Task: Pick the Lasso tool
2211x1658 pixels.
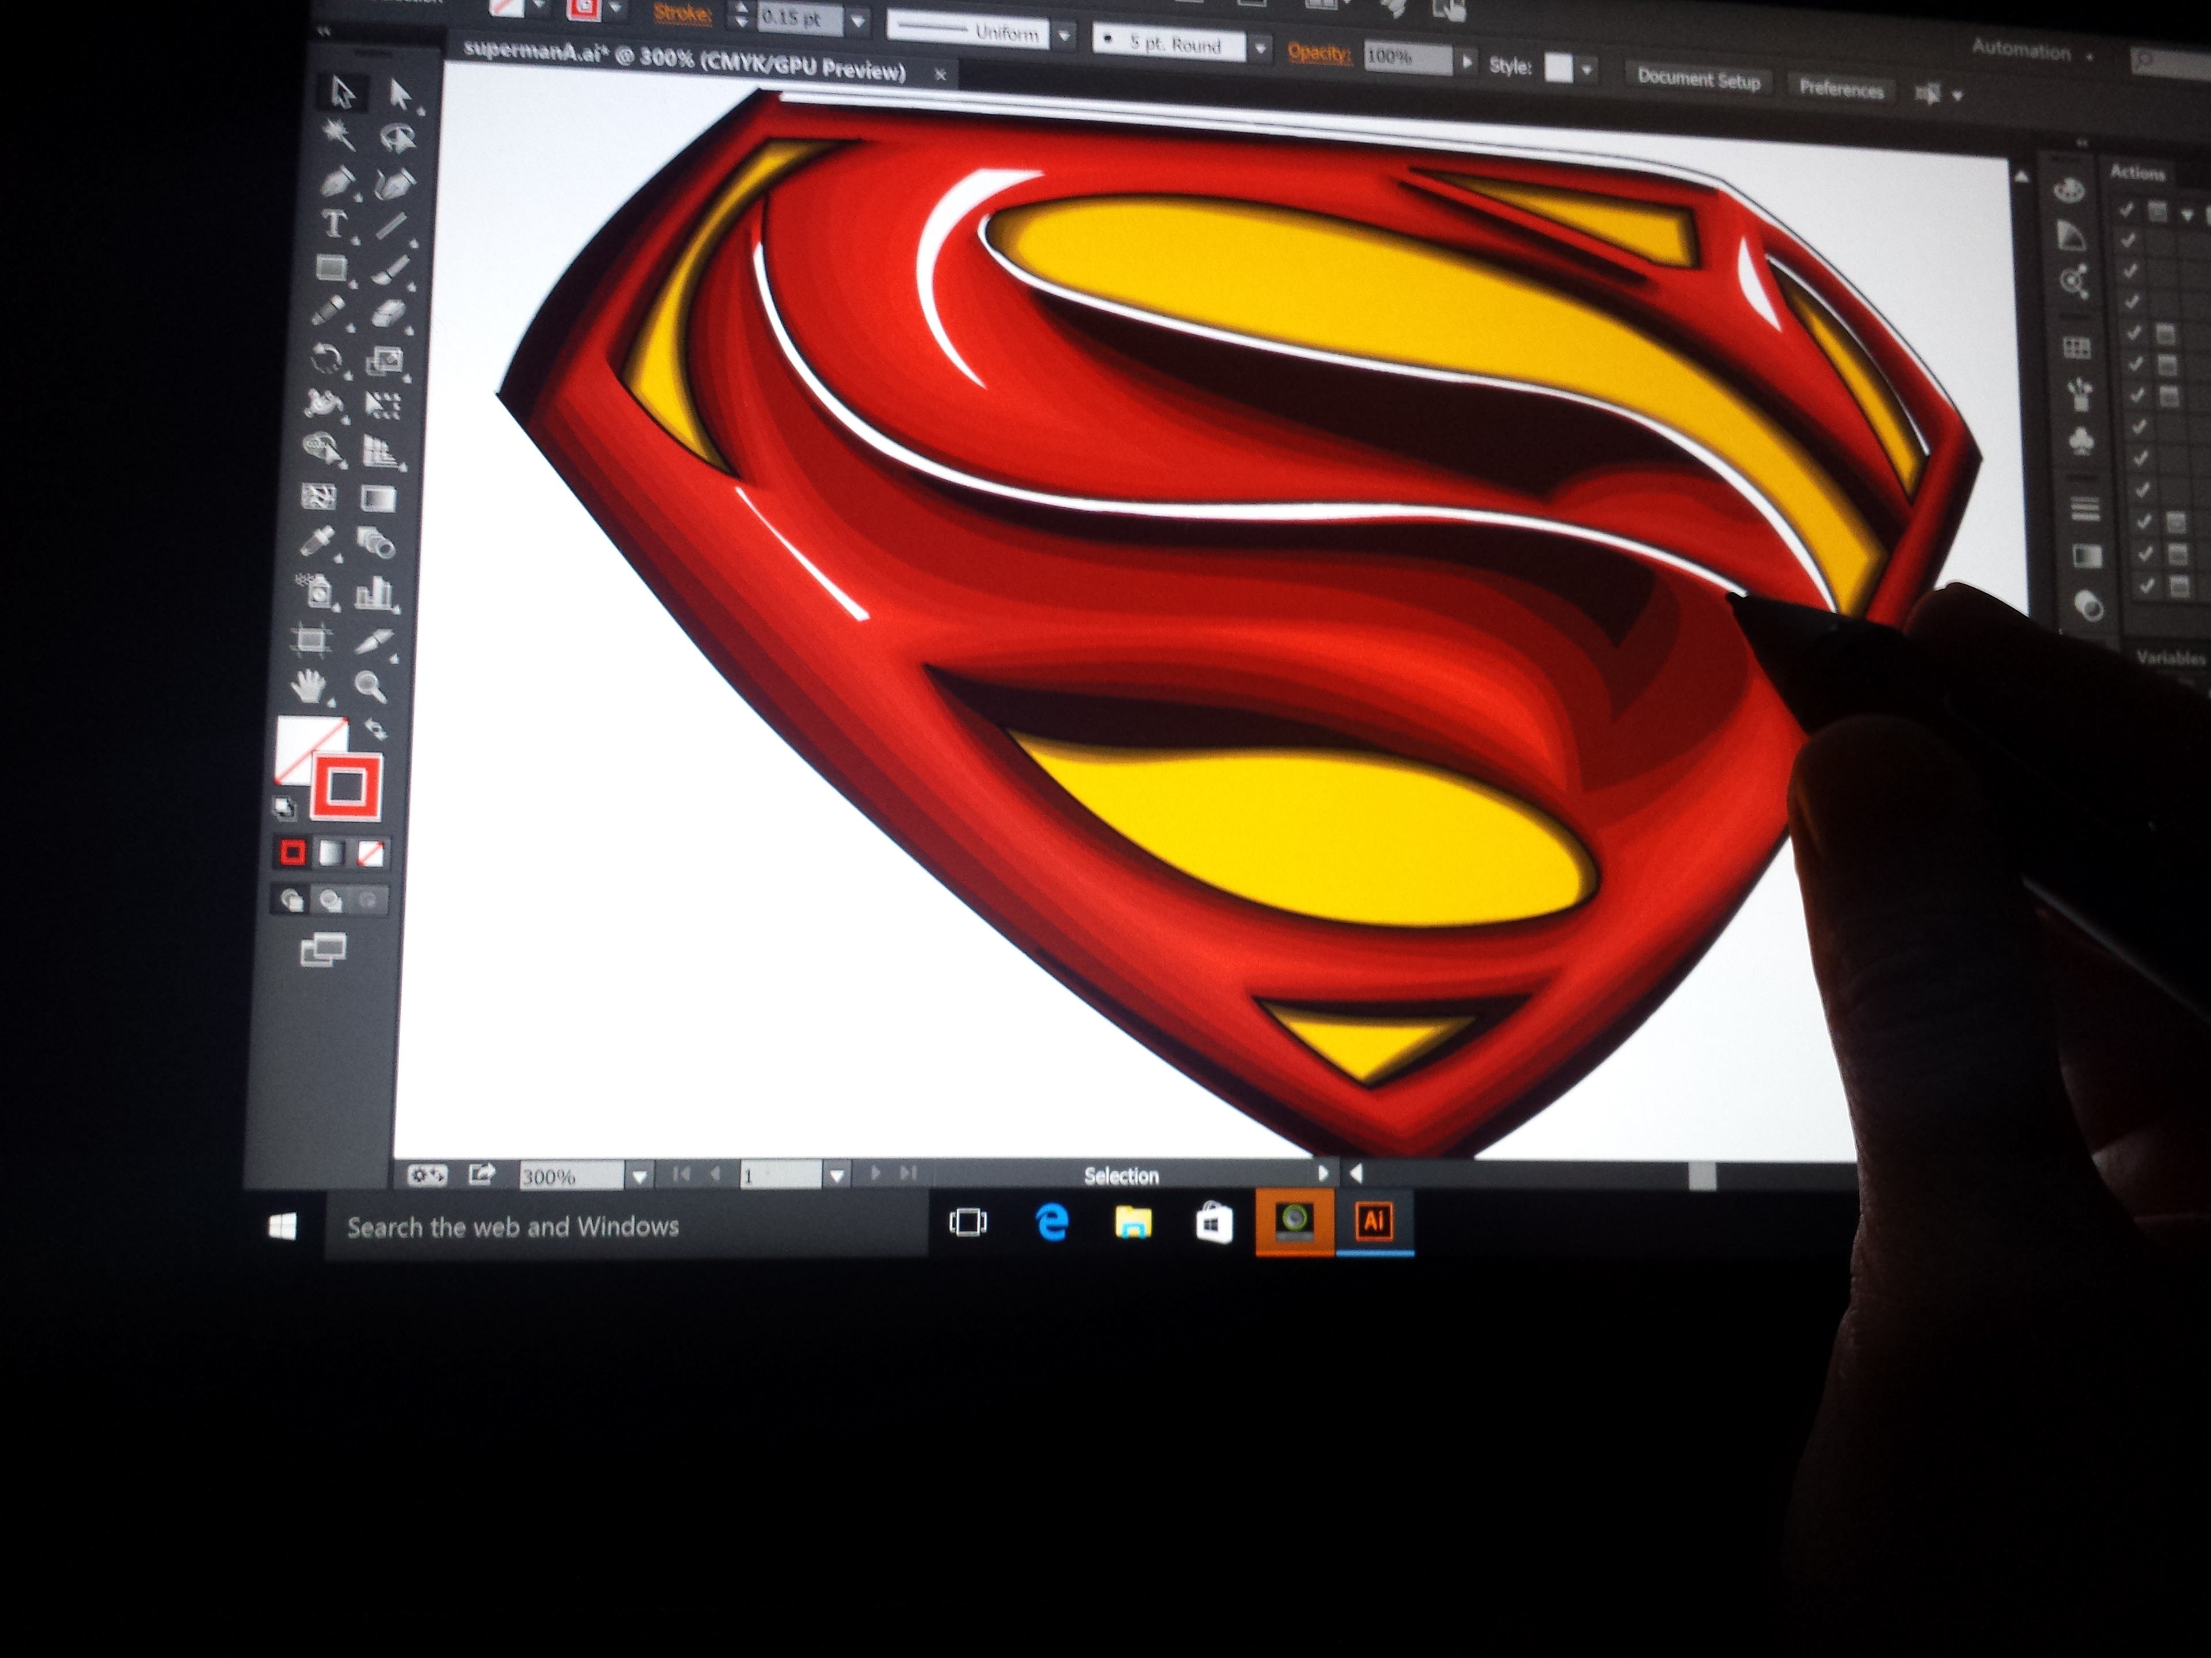Action: pos(398,138)
